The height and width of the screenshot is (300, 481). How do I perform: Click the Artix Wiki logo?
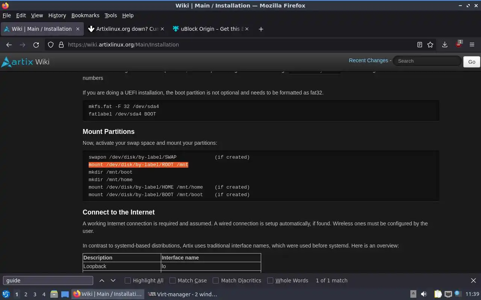coord(25,62)
